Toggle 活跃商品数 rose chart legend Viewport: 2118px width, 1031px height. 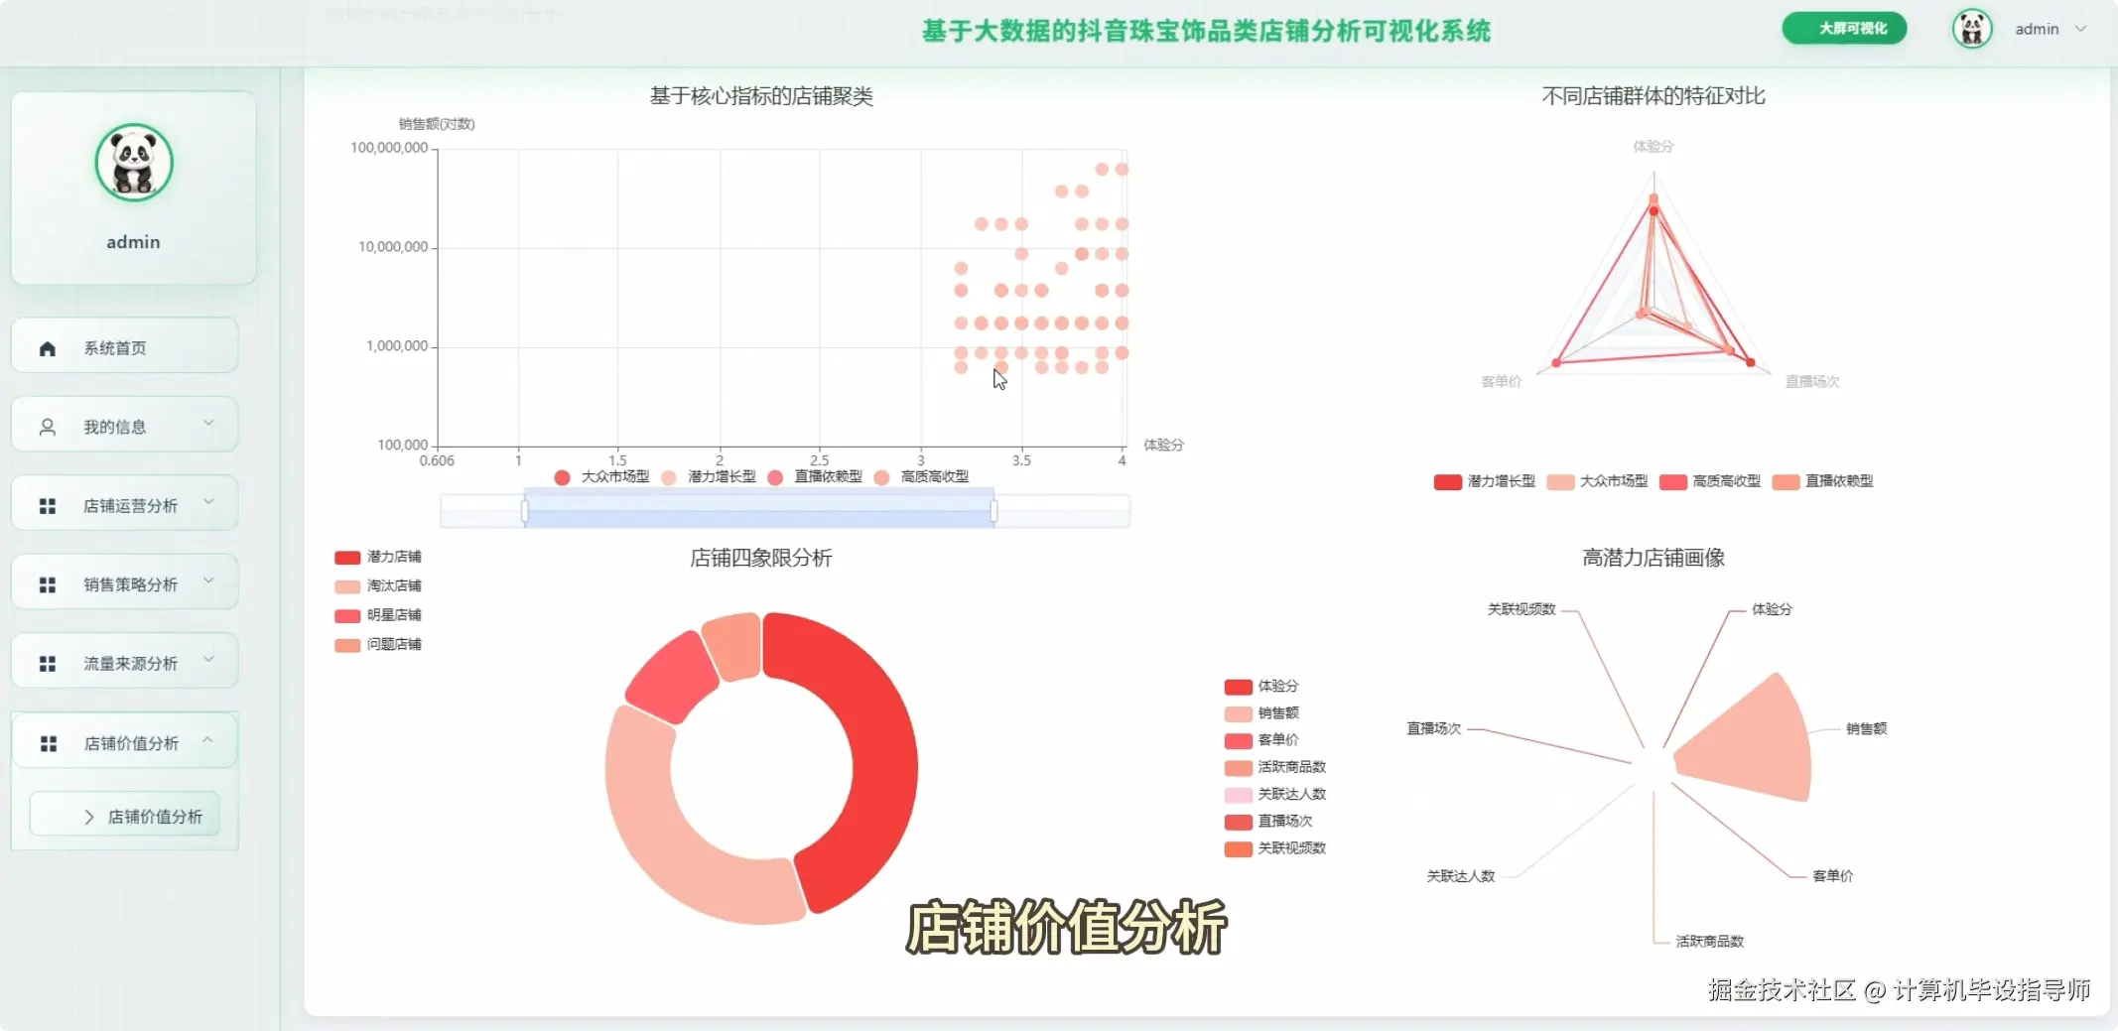(x=1275, y=767)
